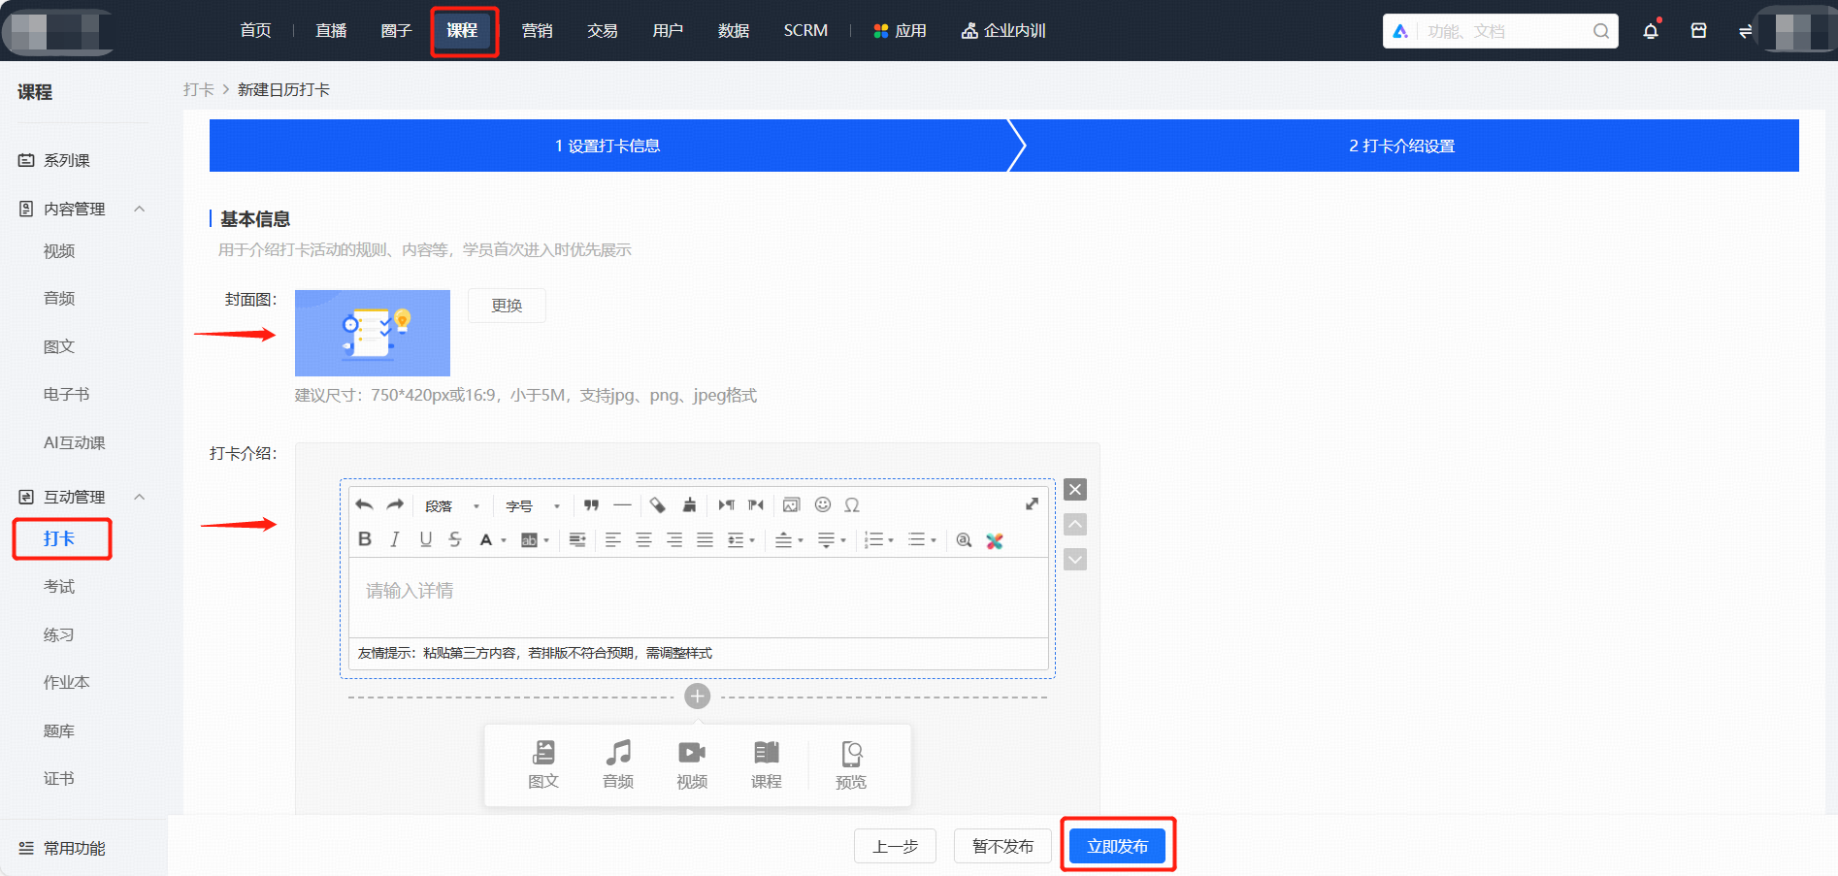Insert an image using the picture icon

pos(792,504)
